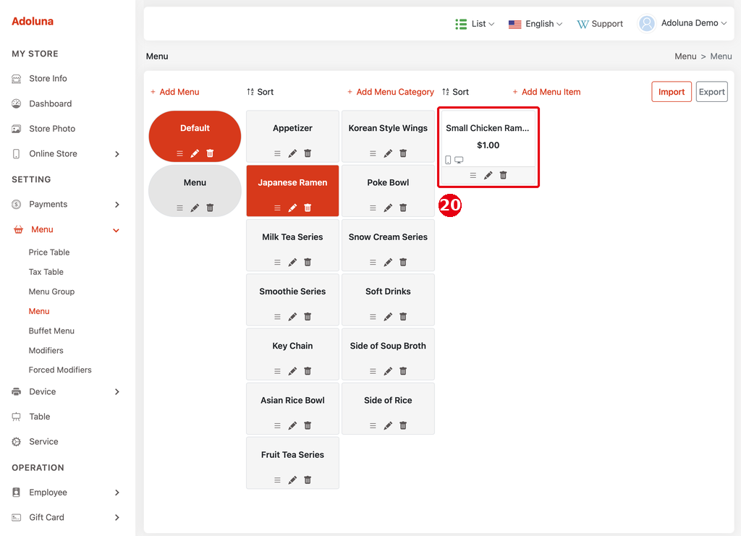Delete the Side of Soup Broth category
This screenshot has width=741, height=536.
click(403, 371)
